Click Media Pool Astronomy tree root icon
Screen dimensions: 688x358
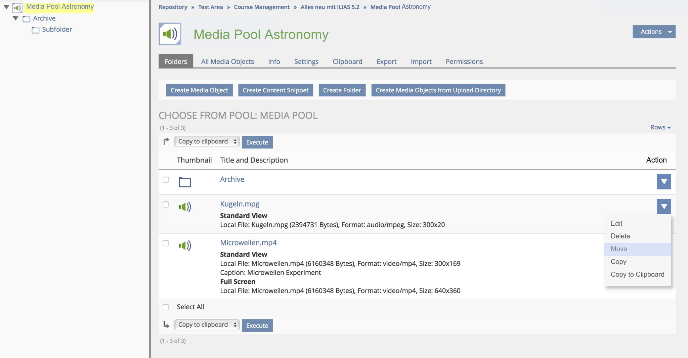pos(17,7)
